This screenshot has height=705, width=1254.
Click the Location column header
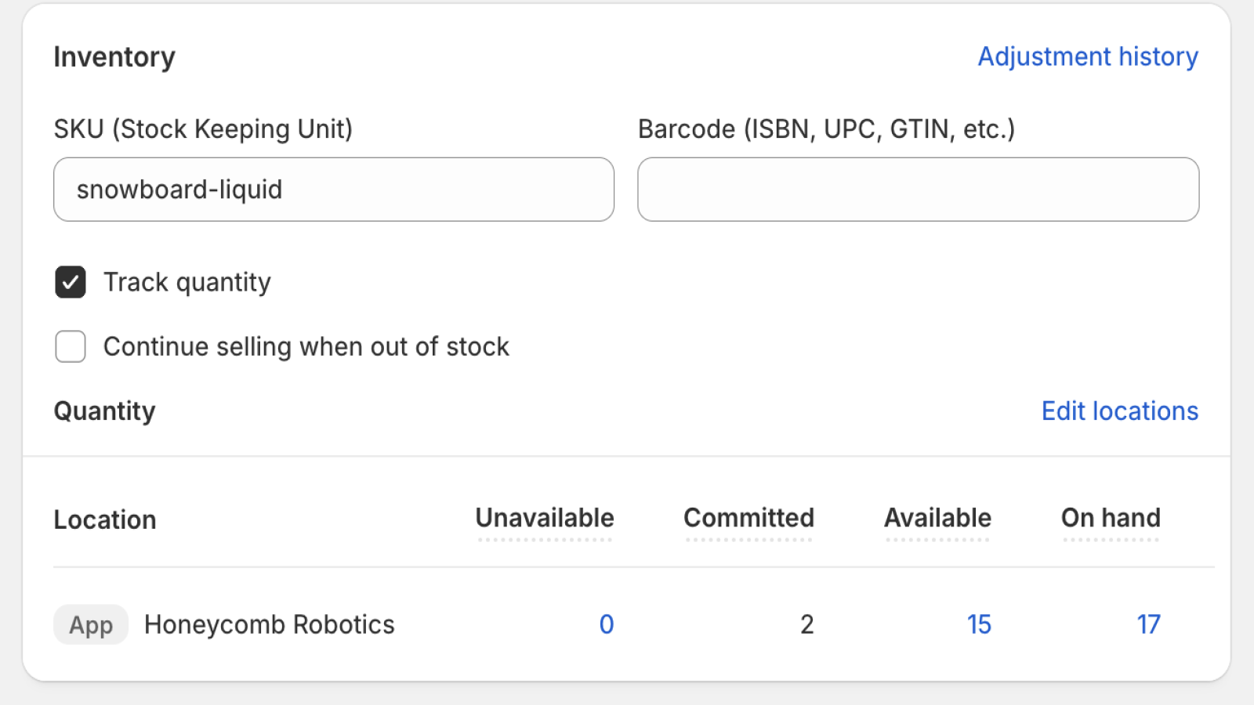tap(104, 519)
